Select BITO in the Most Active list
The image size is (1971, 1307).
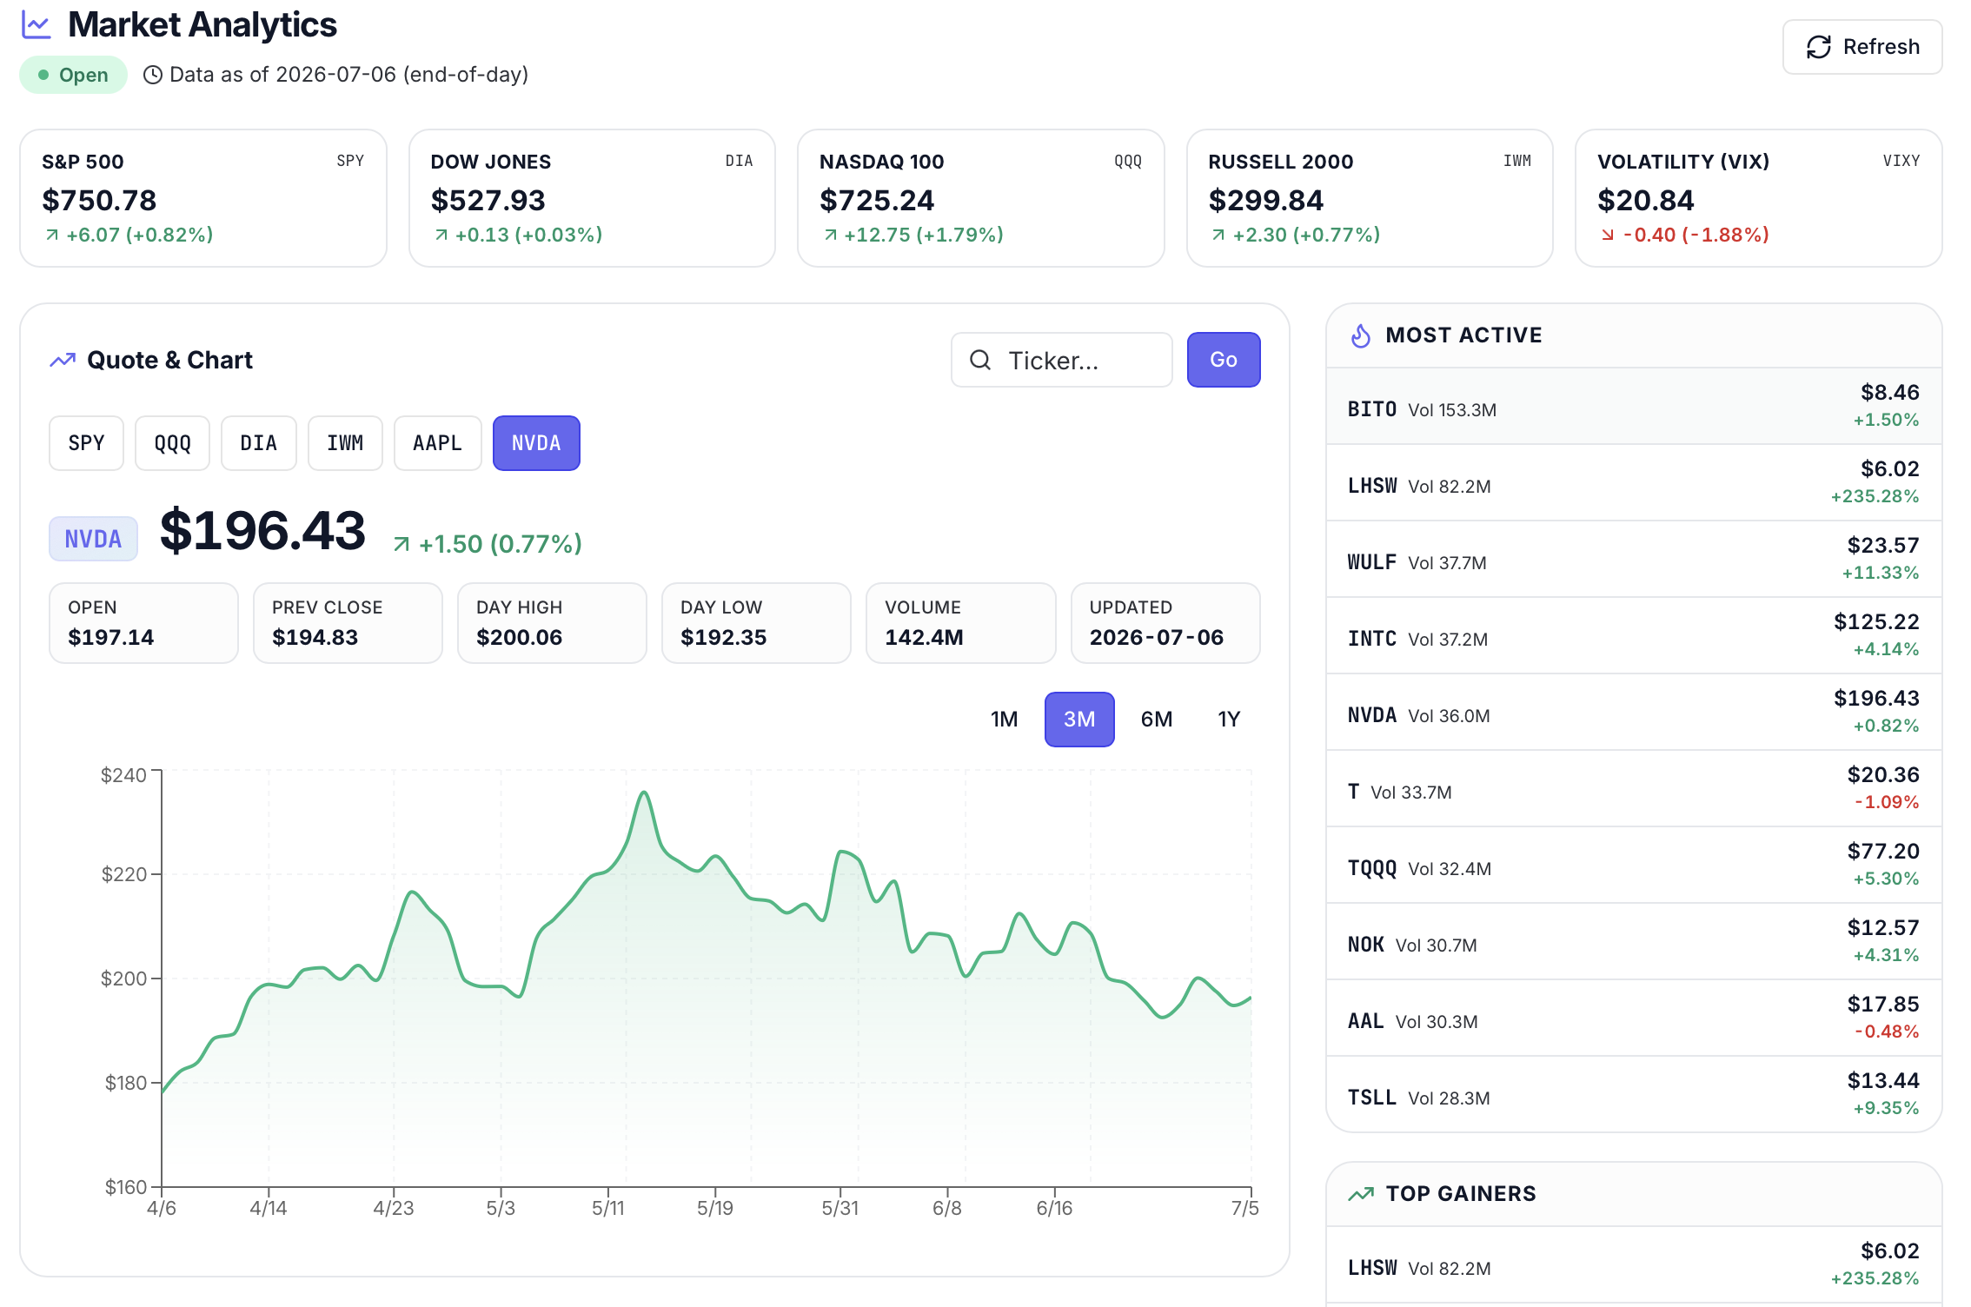point(1634,406)
